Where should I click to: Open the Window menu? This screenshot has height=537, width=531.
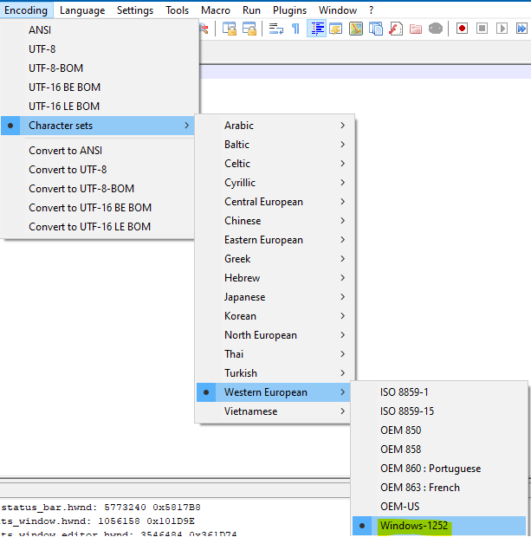pos(338,10)
